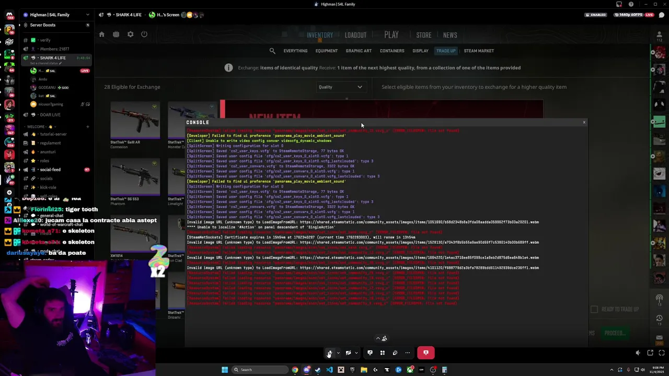Switch to STORE tab
Screen dimensions: 669x376
pos(424,35)
